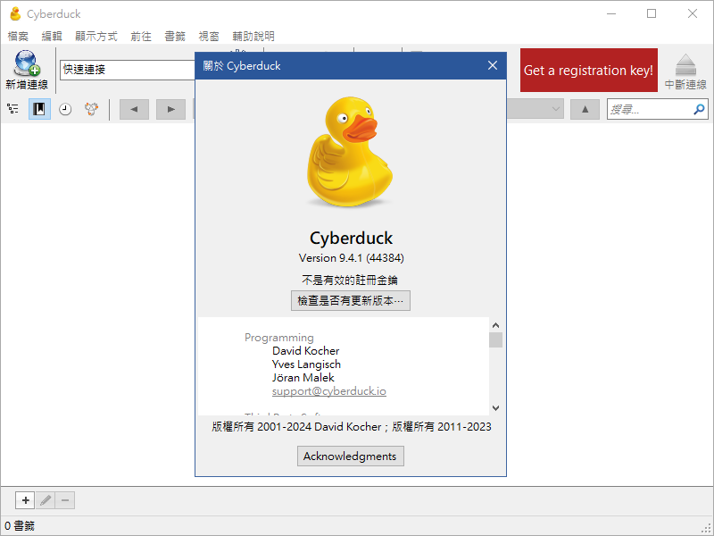Click the history clock icon

(63, 109)
